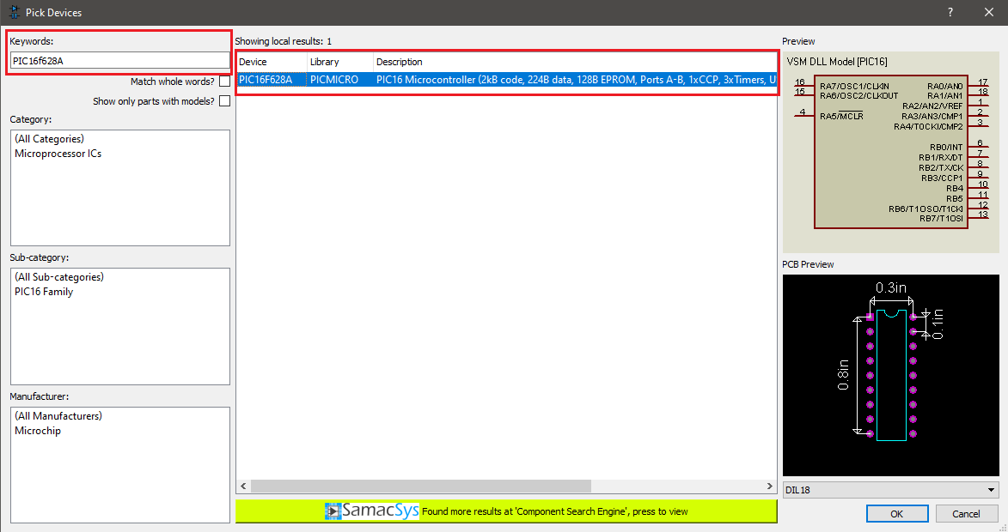1008x532 pixels.
Task: Click the Cancel button
Action: point(966,513)
